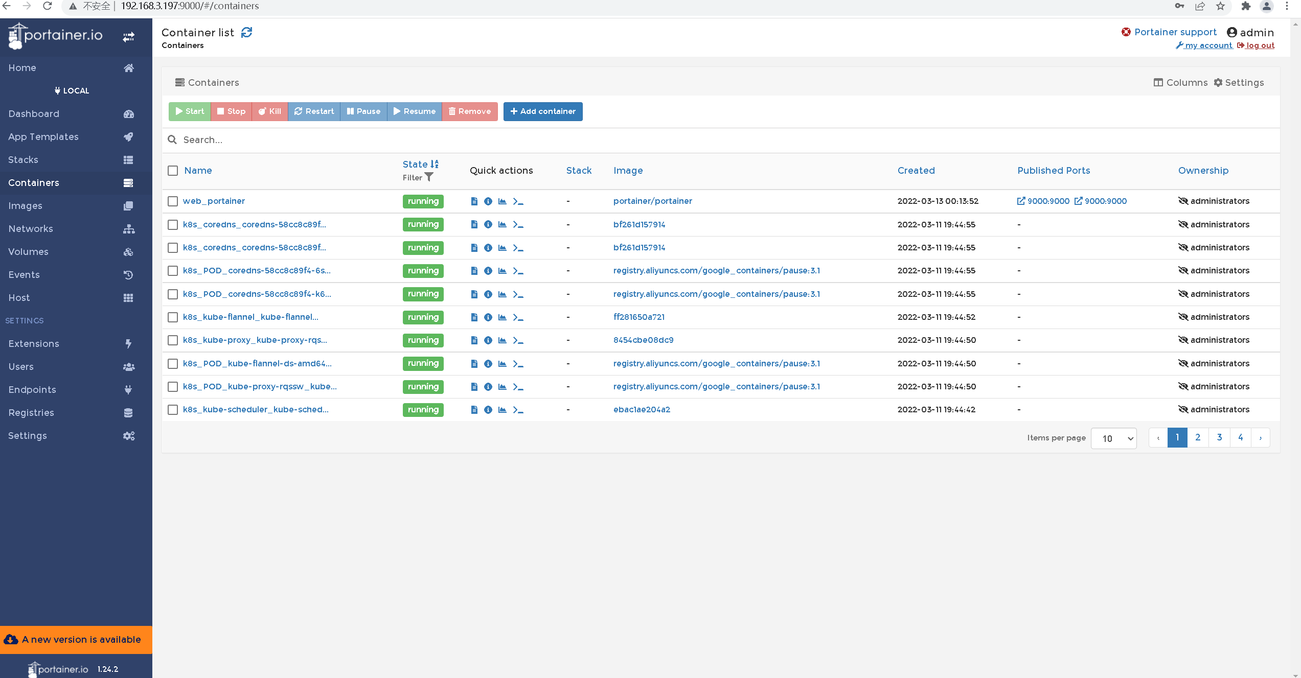Tick checkbox for k8s_kube-scheduler row

click(173, 410)
